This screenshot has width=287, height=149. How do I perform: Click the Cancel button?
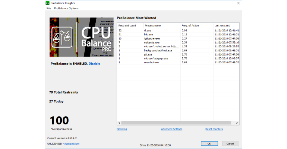point(230,143)
